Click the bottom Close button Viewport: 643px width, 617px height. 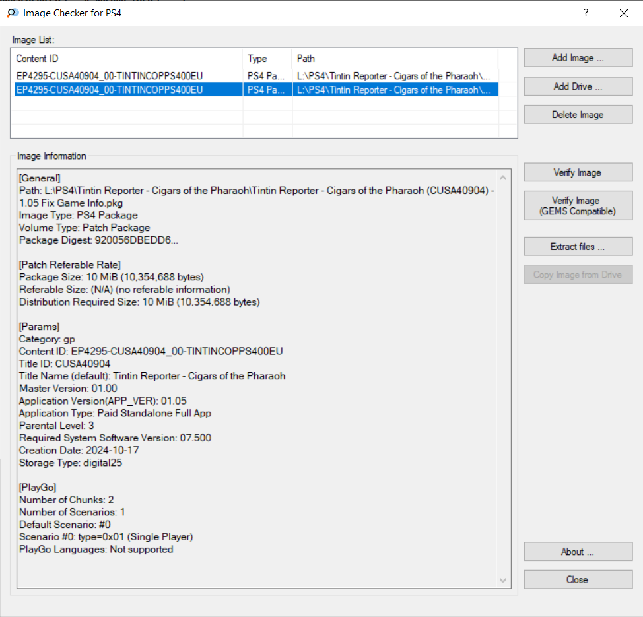[x=578, y=579]
